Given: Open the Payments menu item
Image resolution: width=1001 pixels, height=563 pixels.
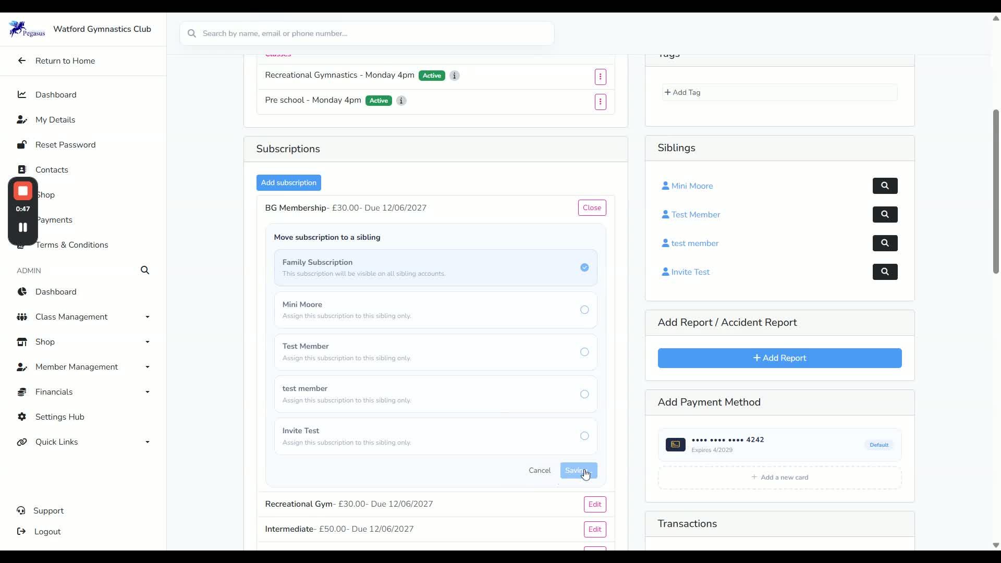Looking at the screenshot, I should (x=55, y=219).
